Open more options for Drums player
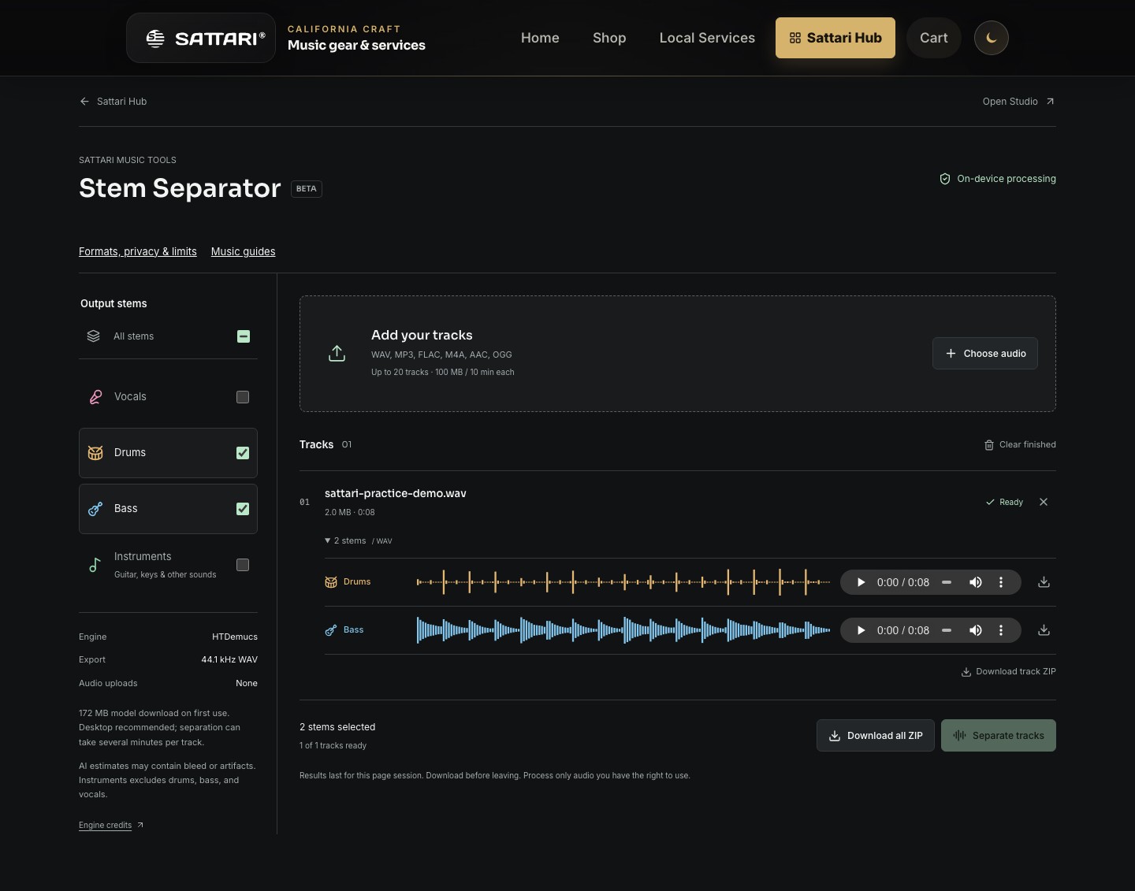1135x891 pixels. click(x=1001, y=582)
